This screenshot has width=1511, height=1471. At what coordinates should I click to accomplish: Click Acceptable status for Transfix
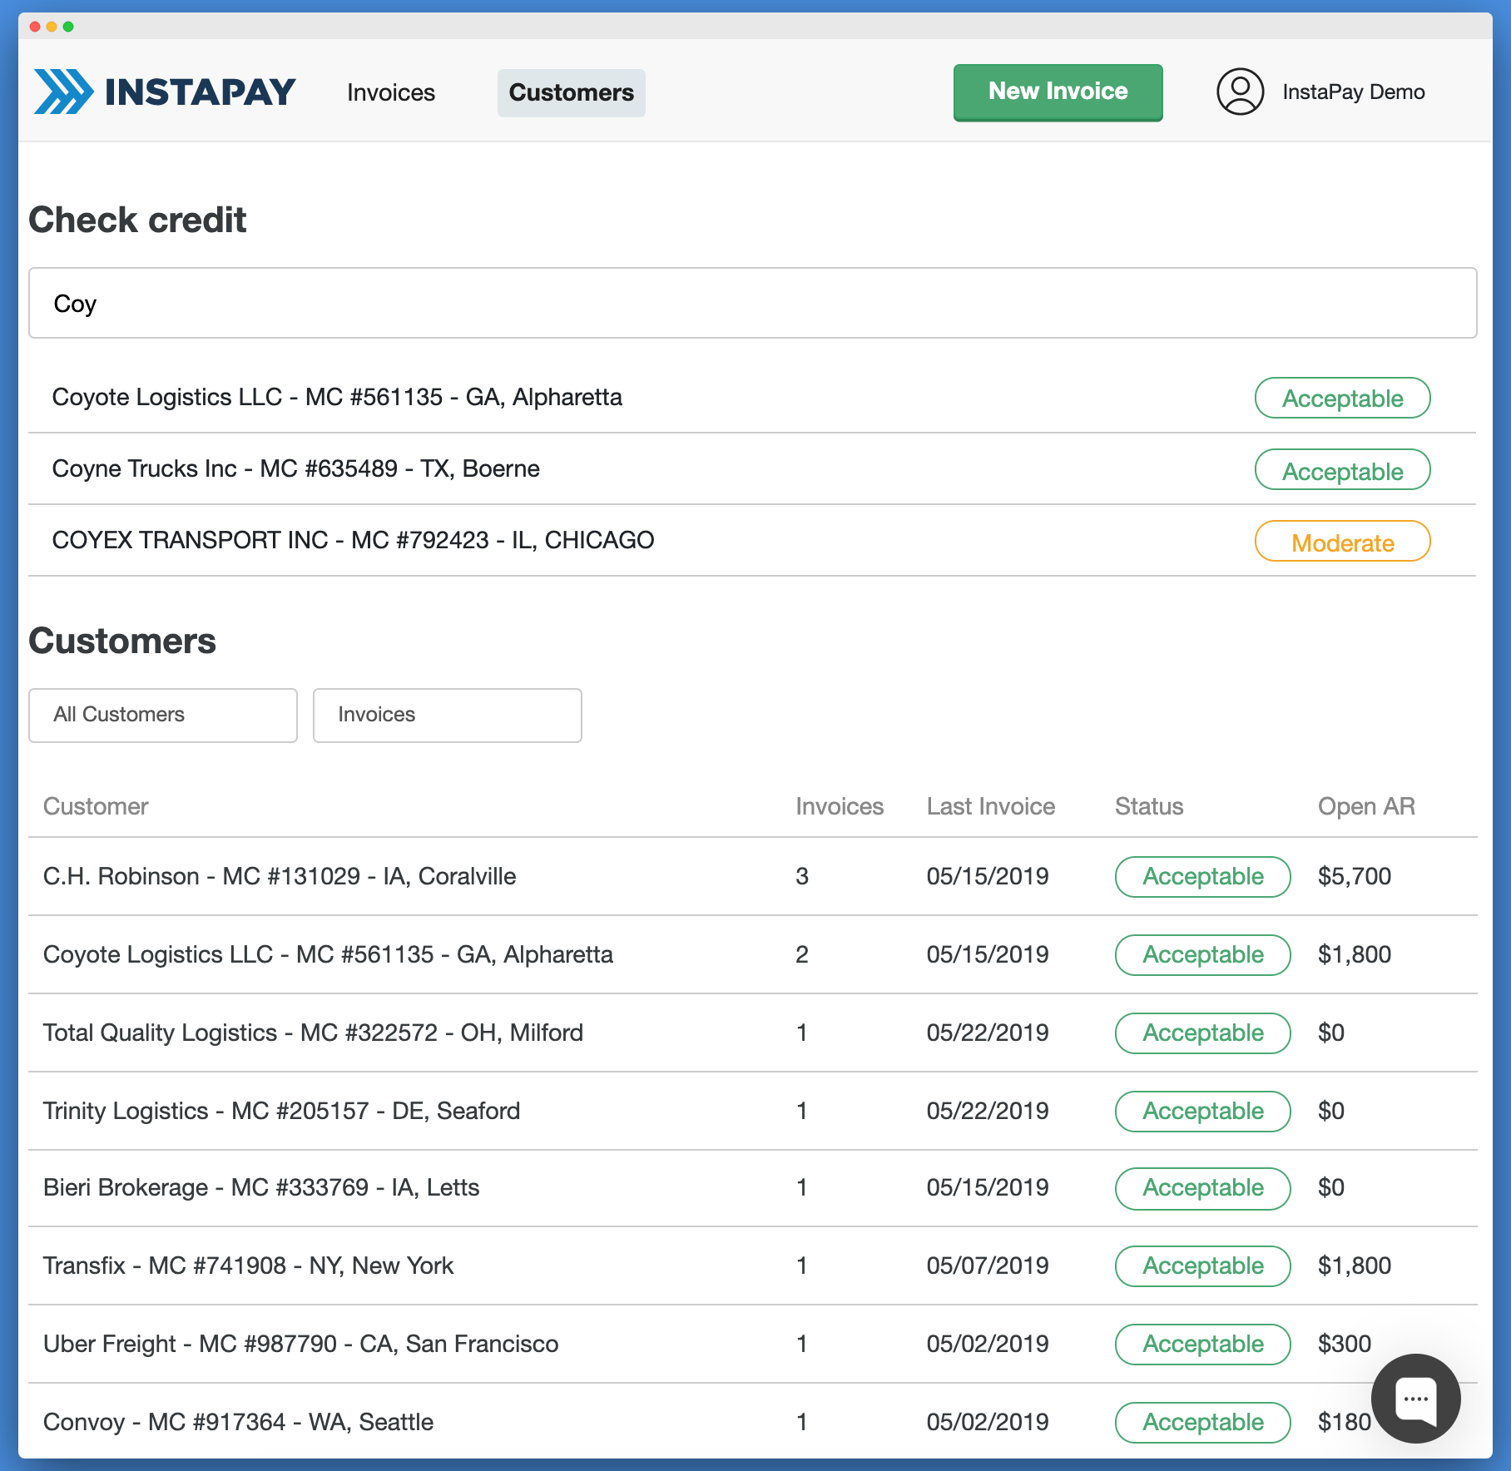1202,1266
